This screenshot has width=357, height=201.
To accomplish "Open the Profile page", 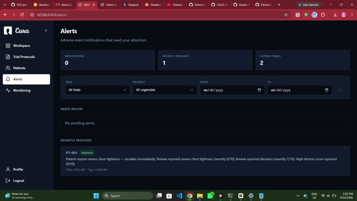I will [x=27, y=169].
